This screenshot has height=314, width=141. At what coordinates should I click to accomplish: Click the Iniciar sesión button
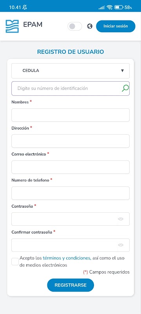coord(116,26)
